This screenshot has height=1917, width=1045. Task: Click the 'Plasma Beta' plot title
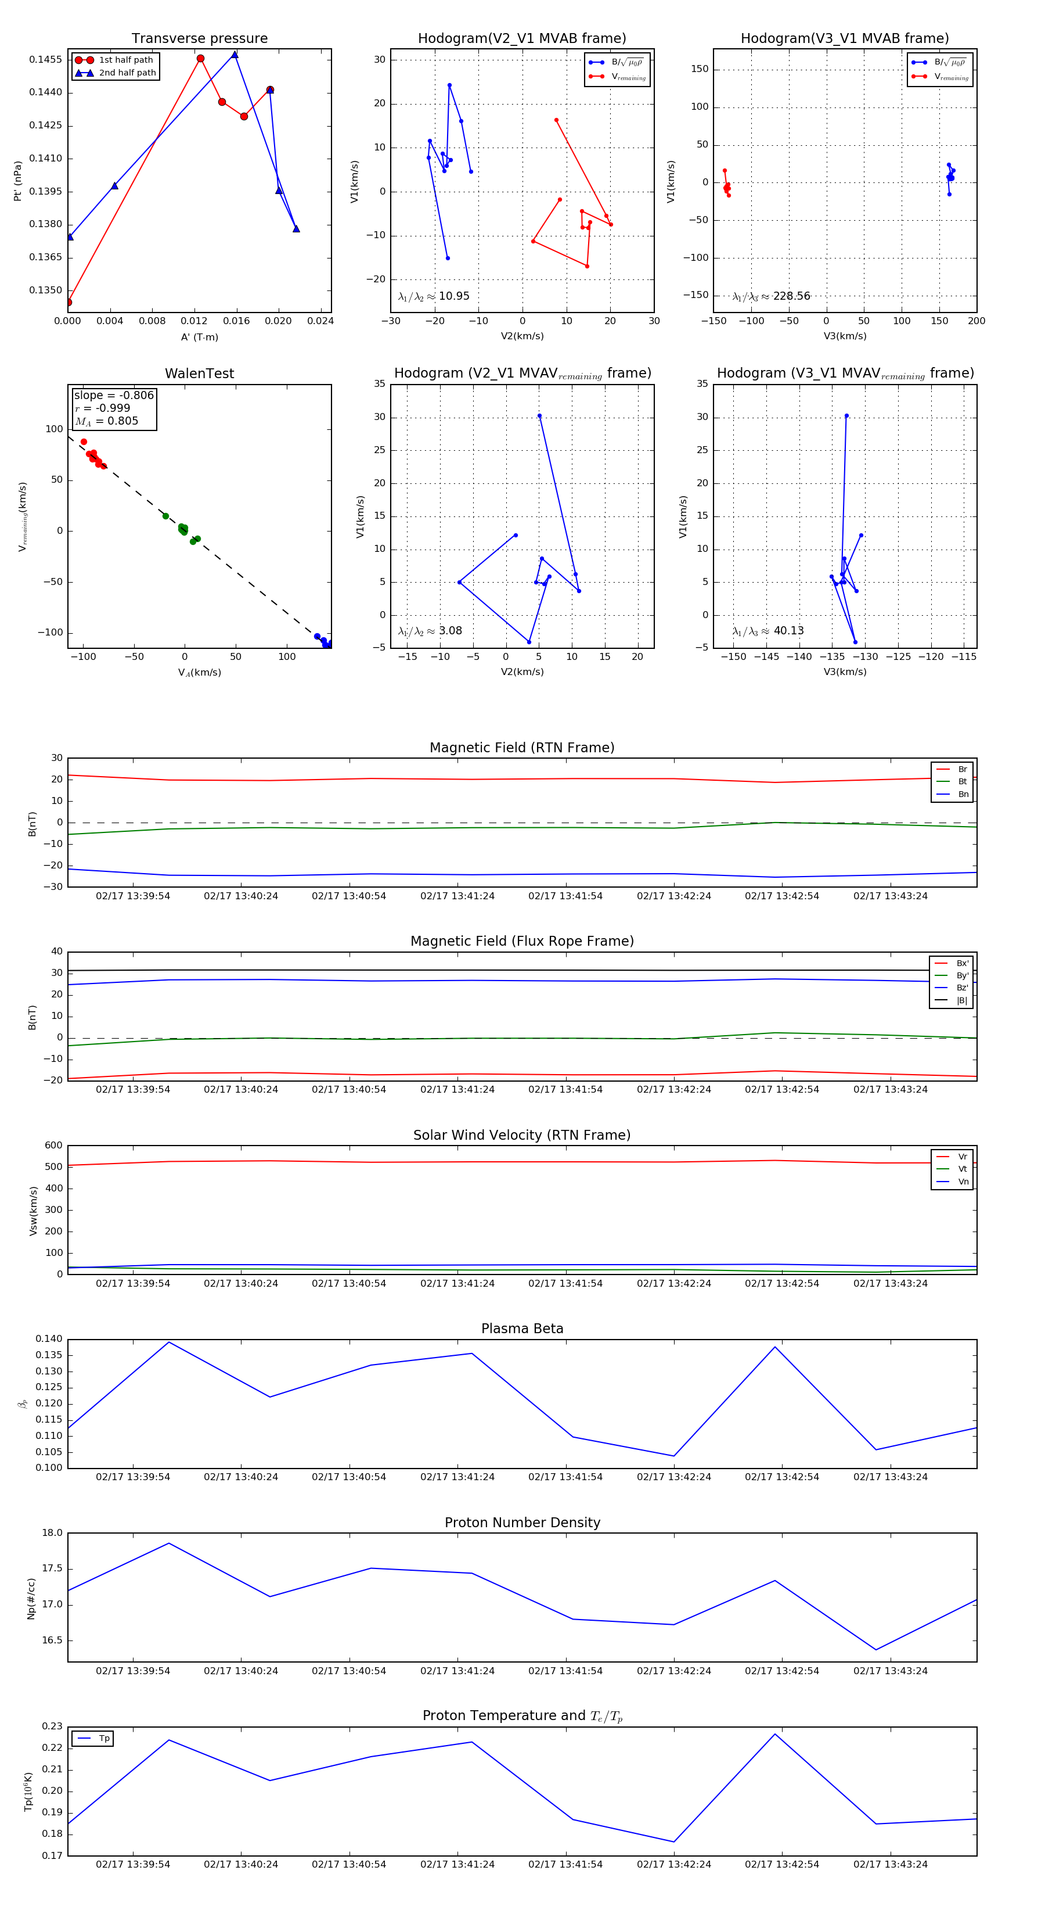click(x=522, y=1329)
